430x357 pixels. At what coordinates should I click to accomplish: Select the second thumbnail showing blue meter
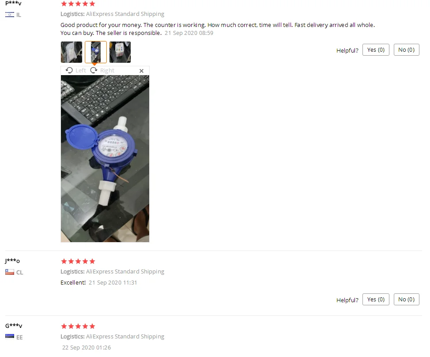(96, 52)
